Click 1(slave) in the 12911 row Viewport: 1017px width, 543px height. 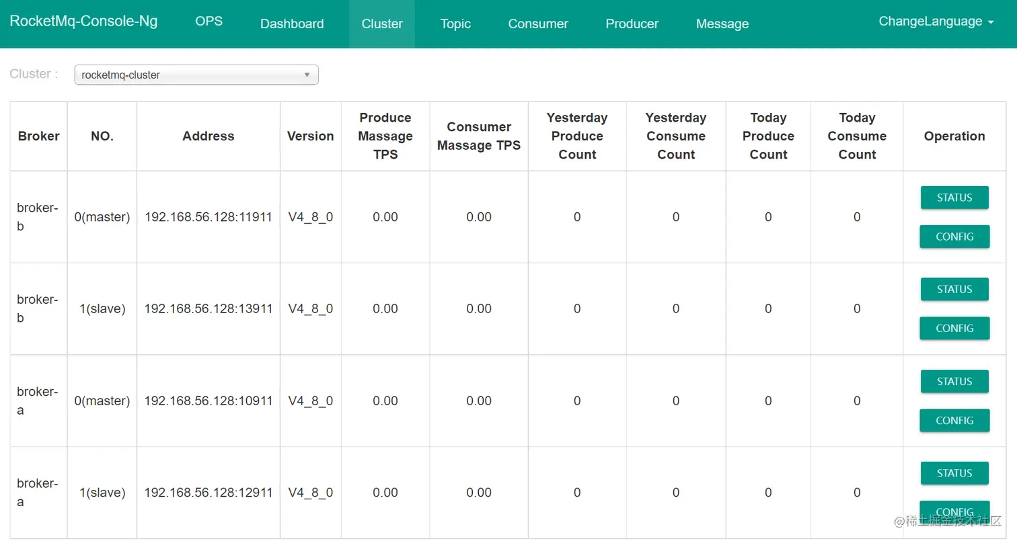coord(102,493)
